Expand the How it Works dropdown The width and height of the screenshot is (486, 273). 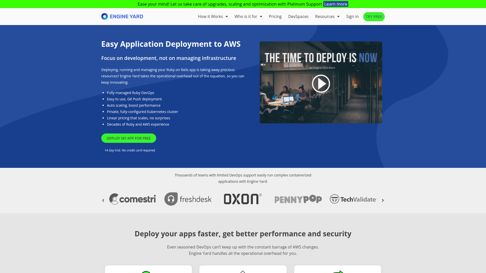point(213,16)
